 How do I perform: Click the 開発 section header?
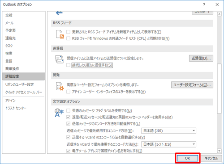[x=132, y=75]
